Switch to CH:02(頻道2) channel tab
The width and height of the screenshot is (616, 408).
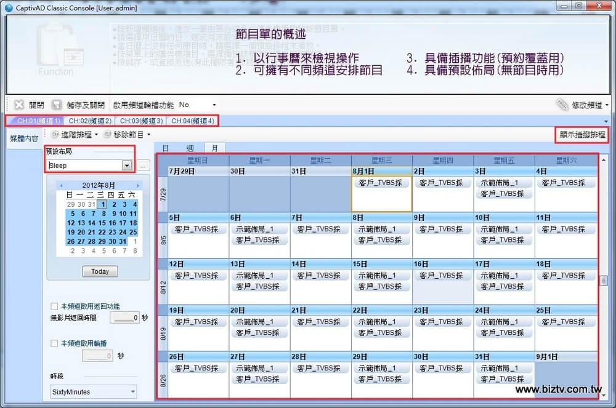click(90, 121)
